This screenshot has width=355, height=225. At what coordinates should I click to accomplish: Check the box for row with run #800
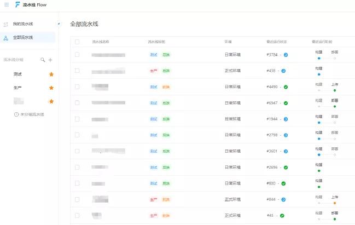[x=77, y=183]
